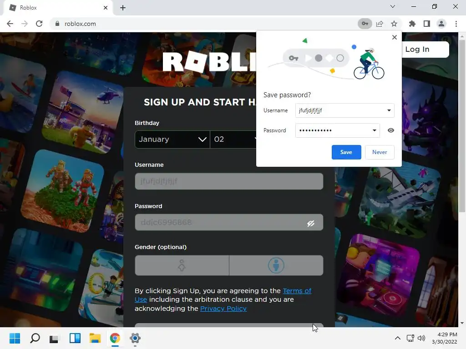466x349 pixels.
Task: Open Windows Start menu
Action: click(15, 338)
